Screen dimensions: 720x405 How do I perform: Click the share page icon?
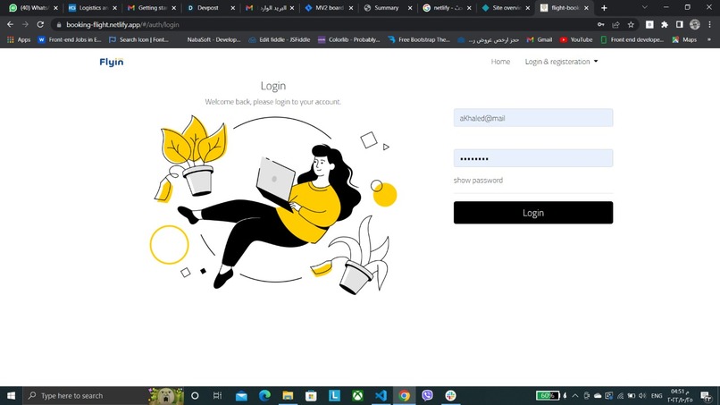615,24
